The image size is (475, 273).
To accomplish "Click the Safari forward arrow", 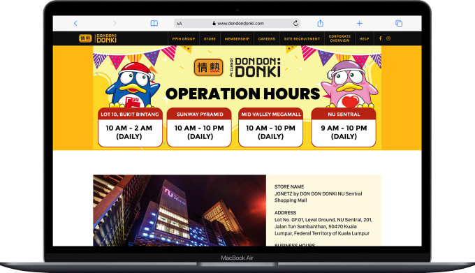I will point(114,23).
